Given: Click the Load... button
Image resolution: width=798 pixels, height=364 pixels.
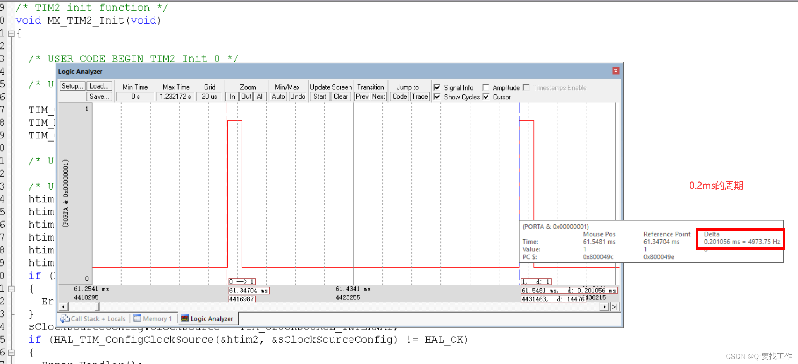Looking at the screenshot, I should (99, 86).
